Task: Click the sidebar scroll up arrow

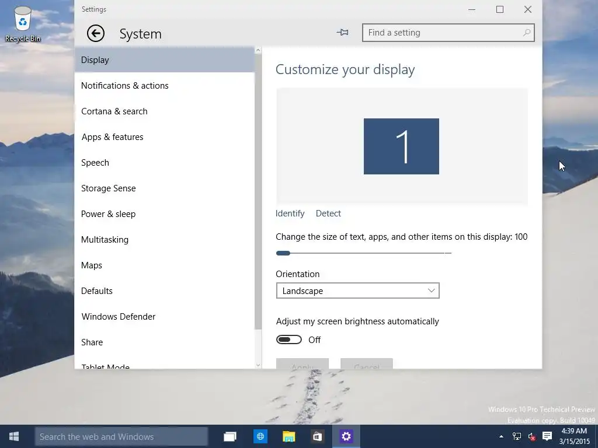Action: [x=258, y=50]
